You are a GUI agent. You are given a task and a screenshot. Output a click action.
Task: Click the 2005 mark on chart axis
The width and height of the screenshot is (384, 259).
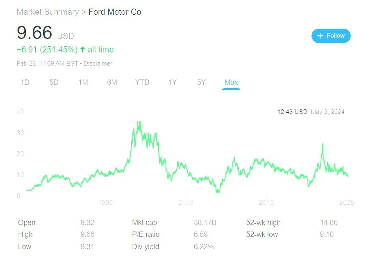click(186, 202)
